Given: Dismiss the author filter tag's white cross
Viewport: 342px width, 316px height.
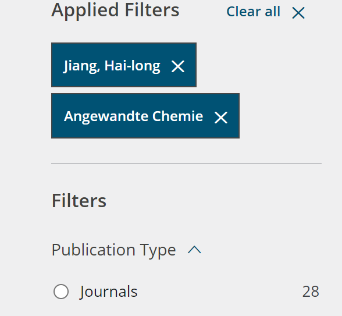Looking at the screenshot, I should point(178,66).
